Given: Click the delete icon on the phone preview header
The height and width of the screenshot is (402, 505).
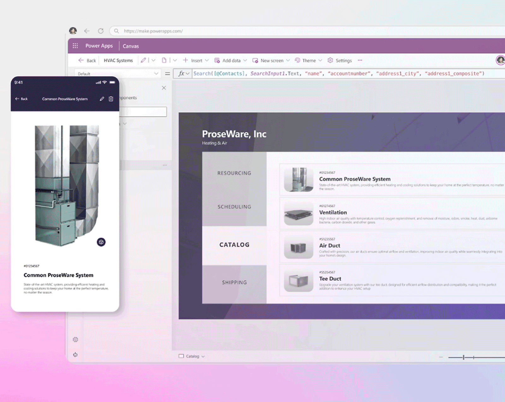Looking at the screenshot, I should (110, 99).
